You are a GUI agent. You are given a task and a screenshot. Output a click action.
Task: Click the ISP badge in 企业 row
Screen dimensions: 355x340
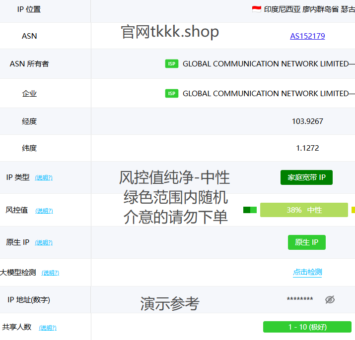(172, 94)
